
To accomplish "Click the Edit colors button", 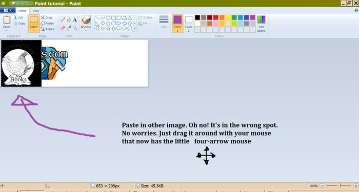I will point(261,24).
